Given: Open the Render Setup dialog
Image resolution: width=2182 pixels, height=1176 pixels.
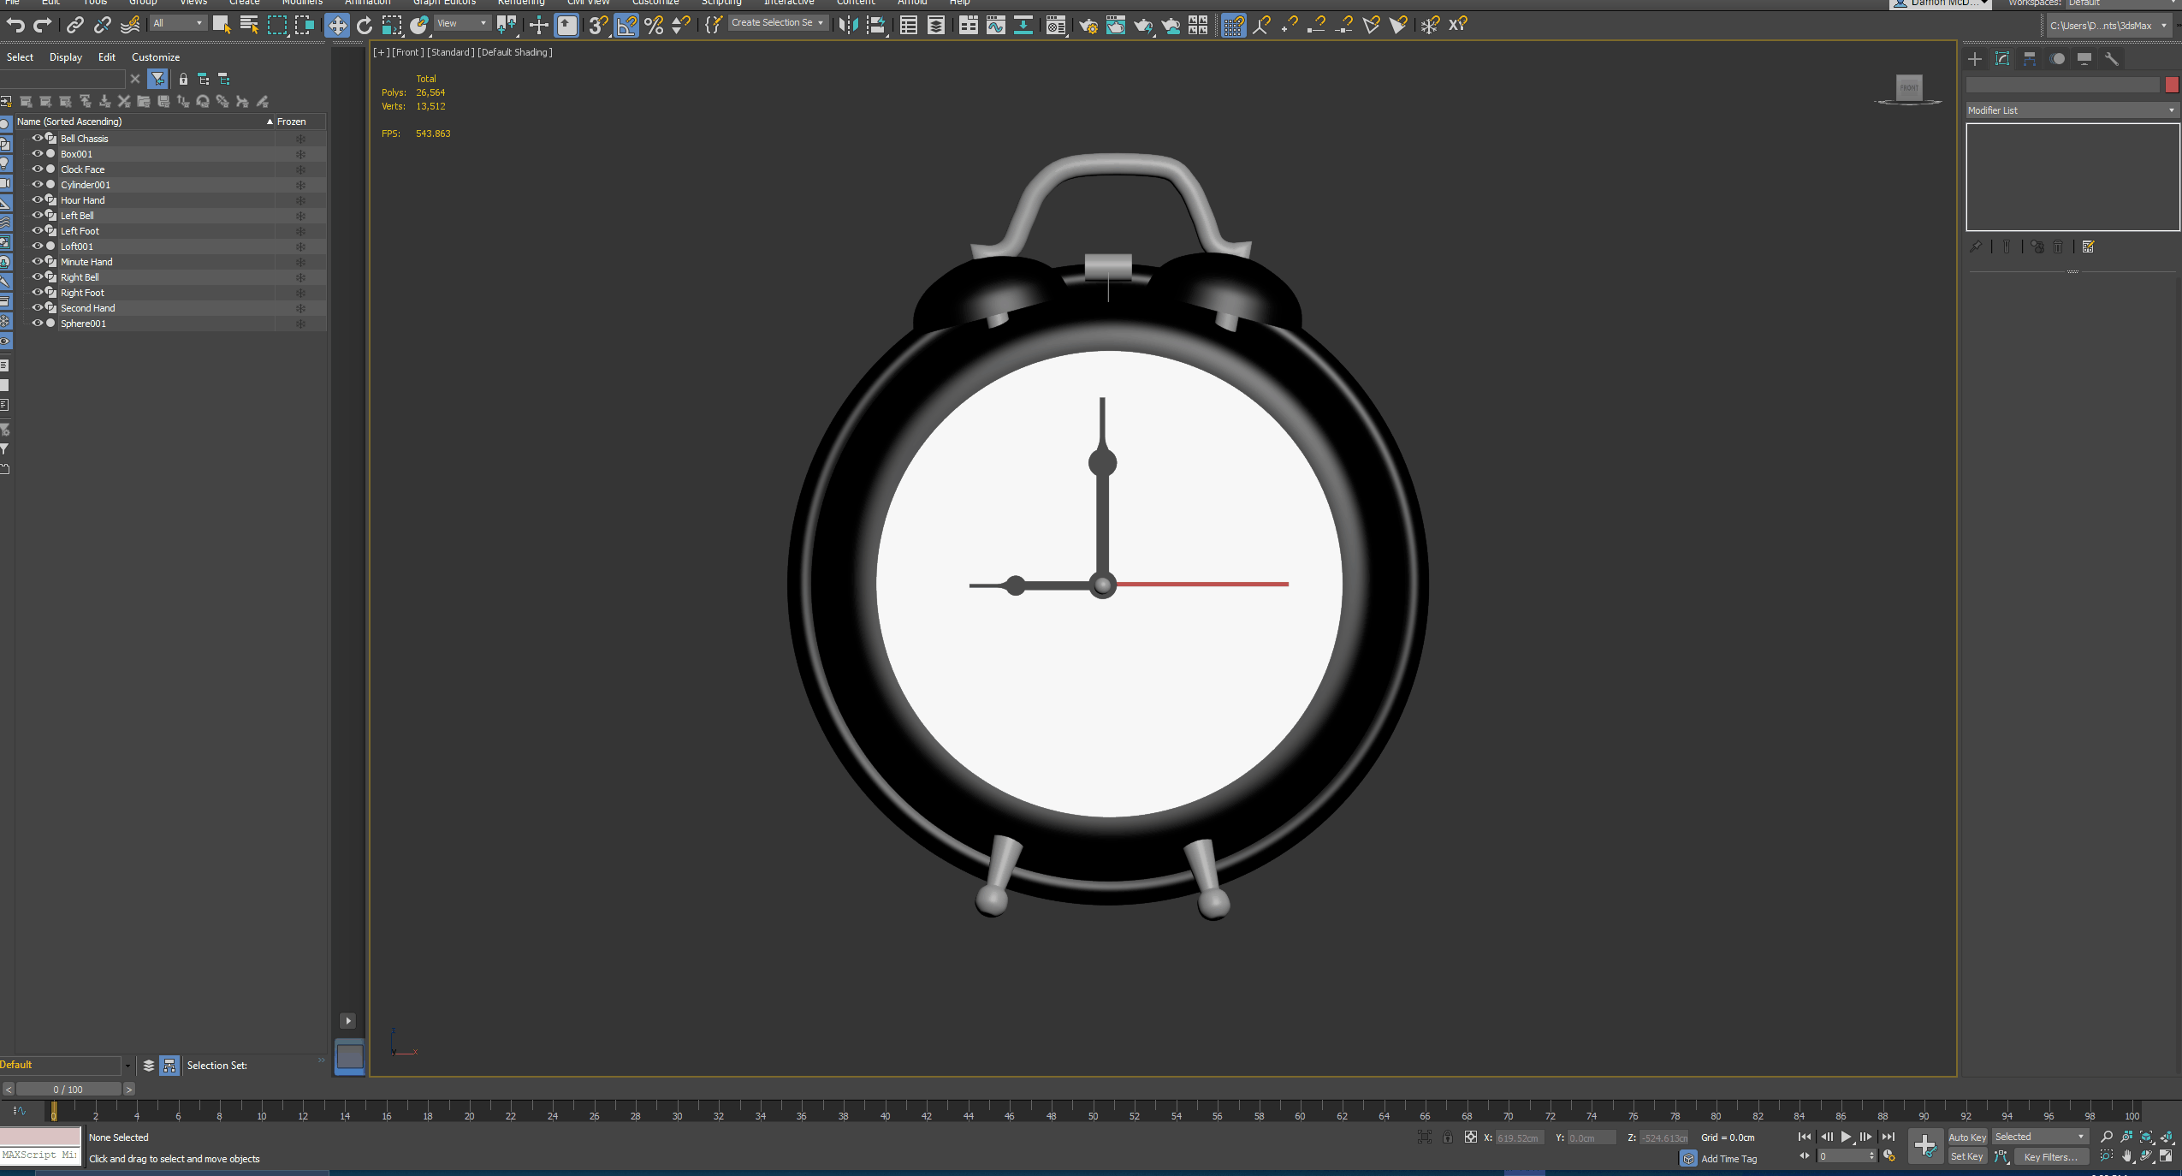Looking at the screenshot, I should click(1088, 25).
